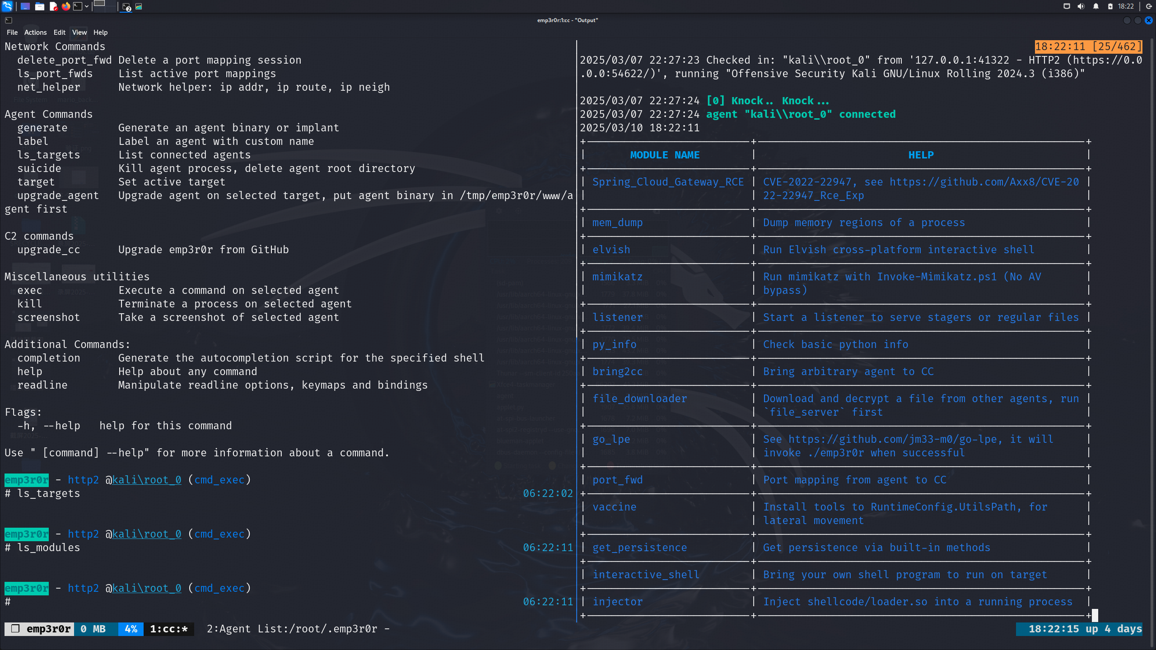
Task: Open the notifications bell icon
Action: click(1096, 6)
